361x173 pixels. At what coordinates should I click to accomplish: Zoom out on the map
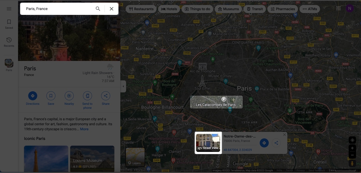(x=352, y=155)
